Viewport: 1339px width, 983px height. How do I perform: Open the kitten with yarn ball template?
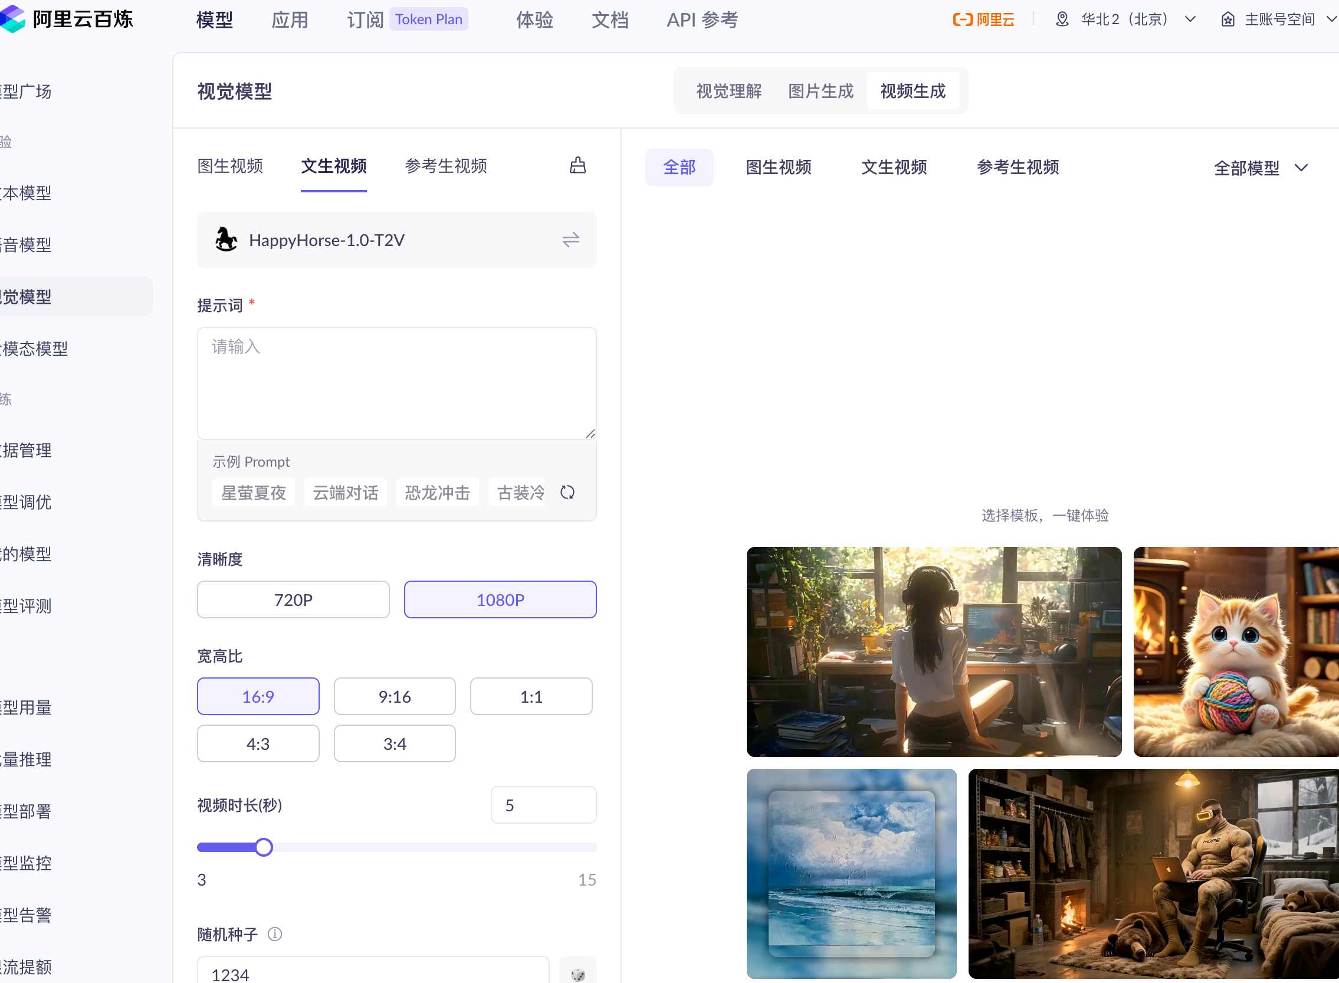click(1236, 652)
